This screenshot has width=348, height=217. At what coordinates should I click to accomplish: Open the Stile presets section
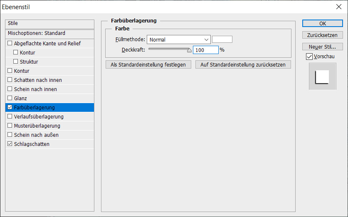coord(50,24)
